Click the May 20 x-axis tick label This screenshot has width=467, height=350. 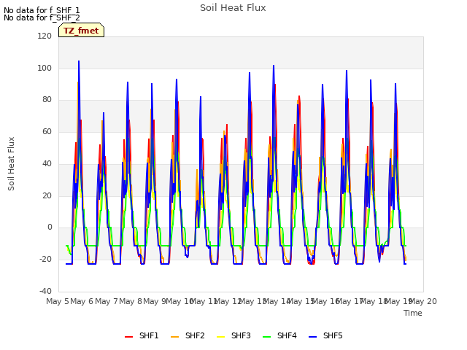point(423,301)
